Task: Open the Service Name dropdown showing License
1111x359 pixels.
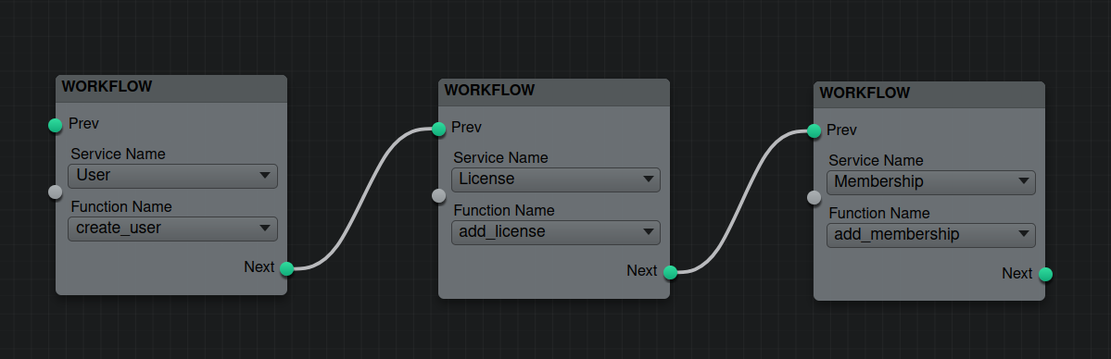Action: tap(556, 179)
